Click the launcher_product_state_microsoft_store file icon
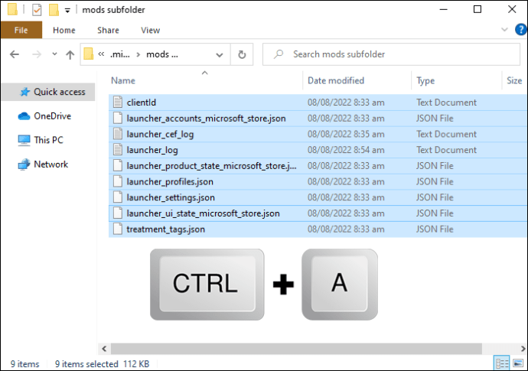This screenshot has width=528, height=371. point(118,166)
